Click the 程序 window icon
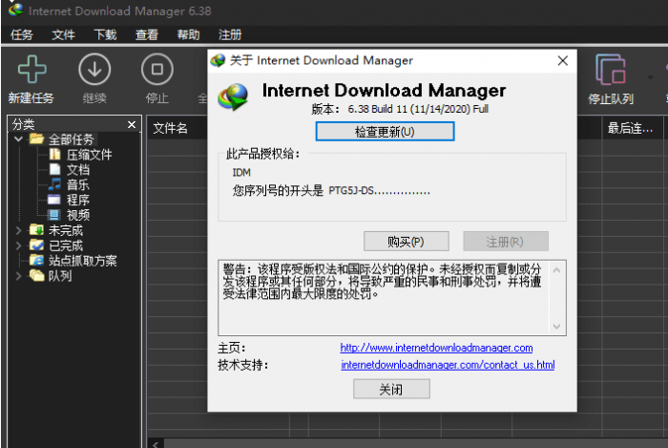668x448 pixels. (x=54, y=199)
